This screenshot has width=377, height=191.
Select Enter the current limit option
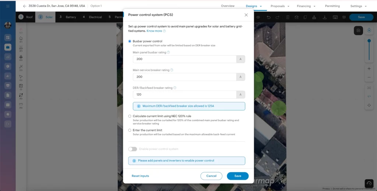pyautogui.click(x=130, y=130)
